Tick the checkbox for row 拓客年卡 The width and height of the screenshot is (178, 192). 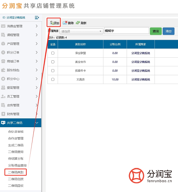click(x=53, y=71)
